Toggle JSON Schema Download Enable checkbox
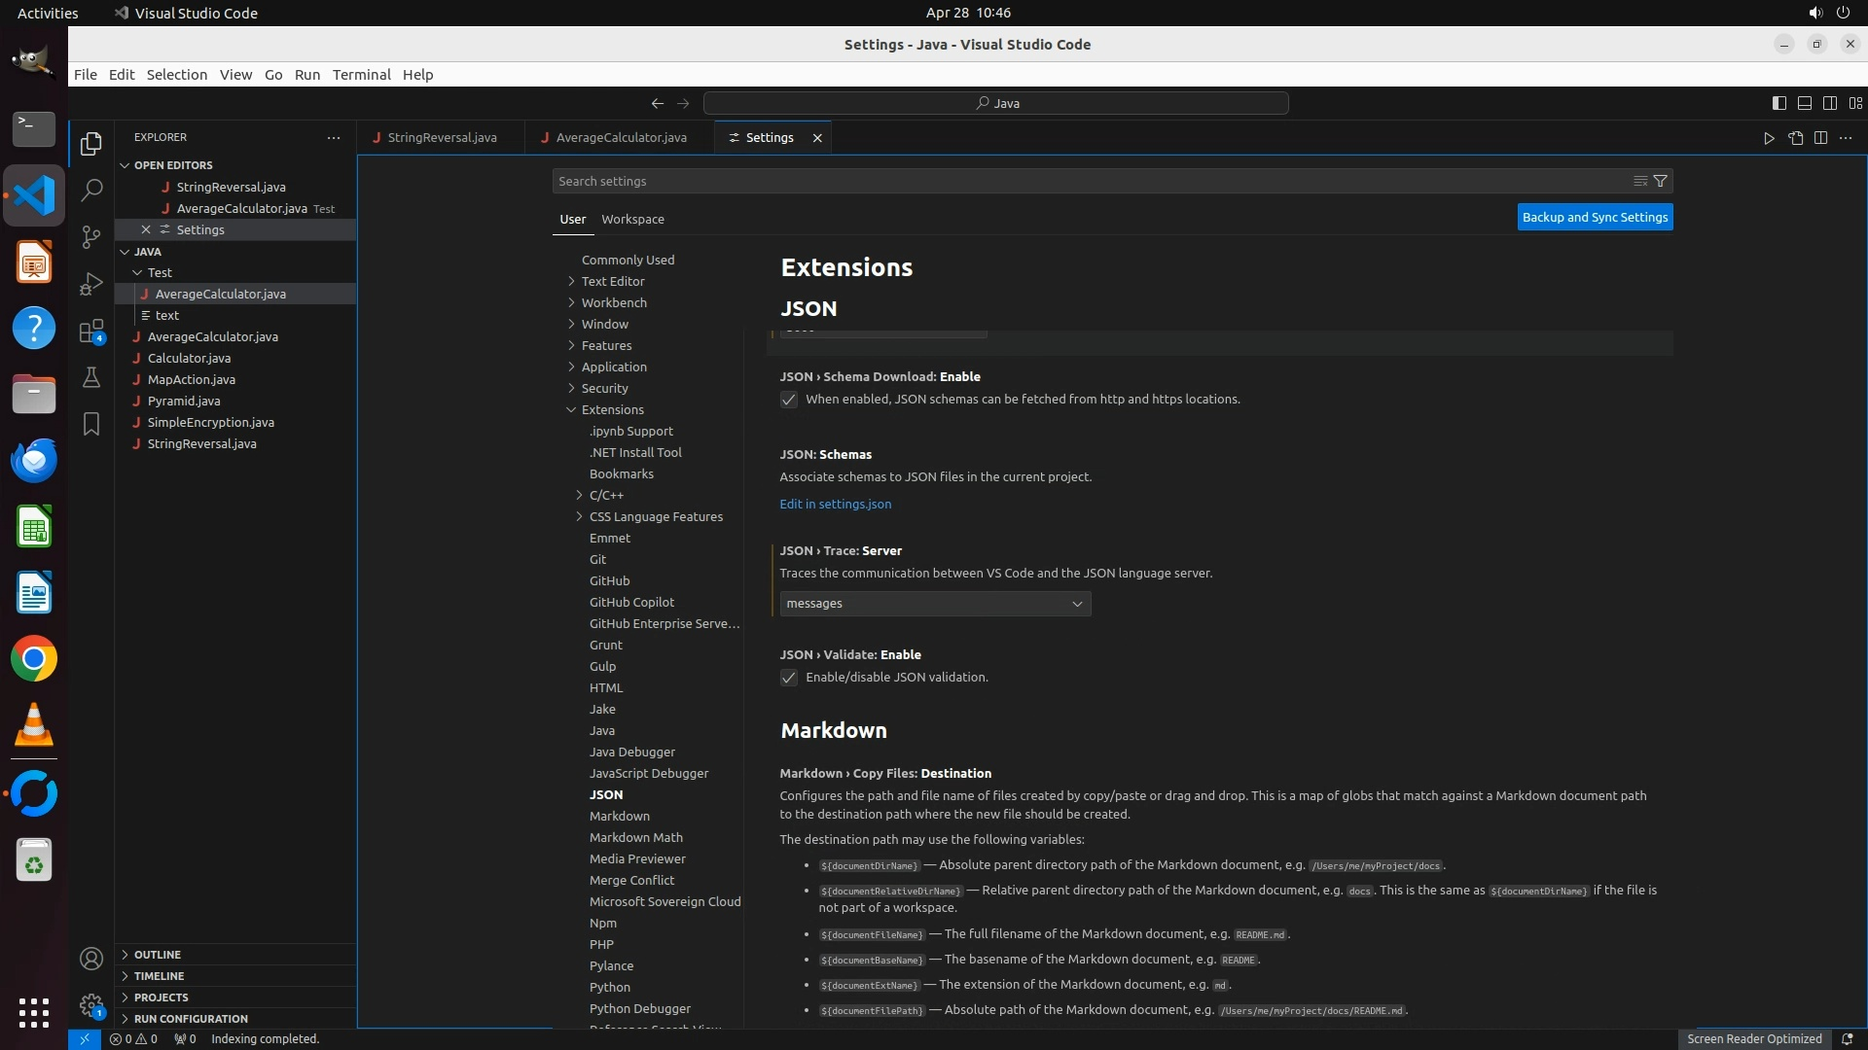 (x=789, y=400)
